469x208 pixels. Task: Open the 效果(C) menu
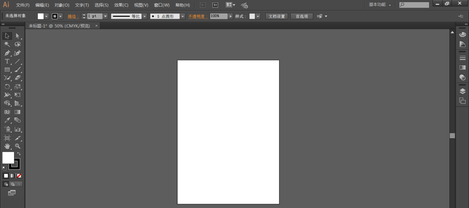[121, 5]
